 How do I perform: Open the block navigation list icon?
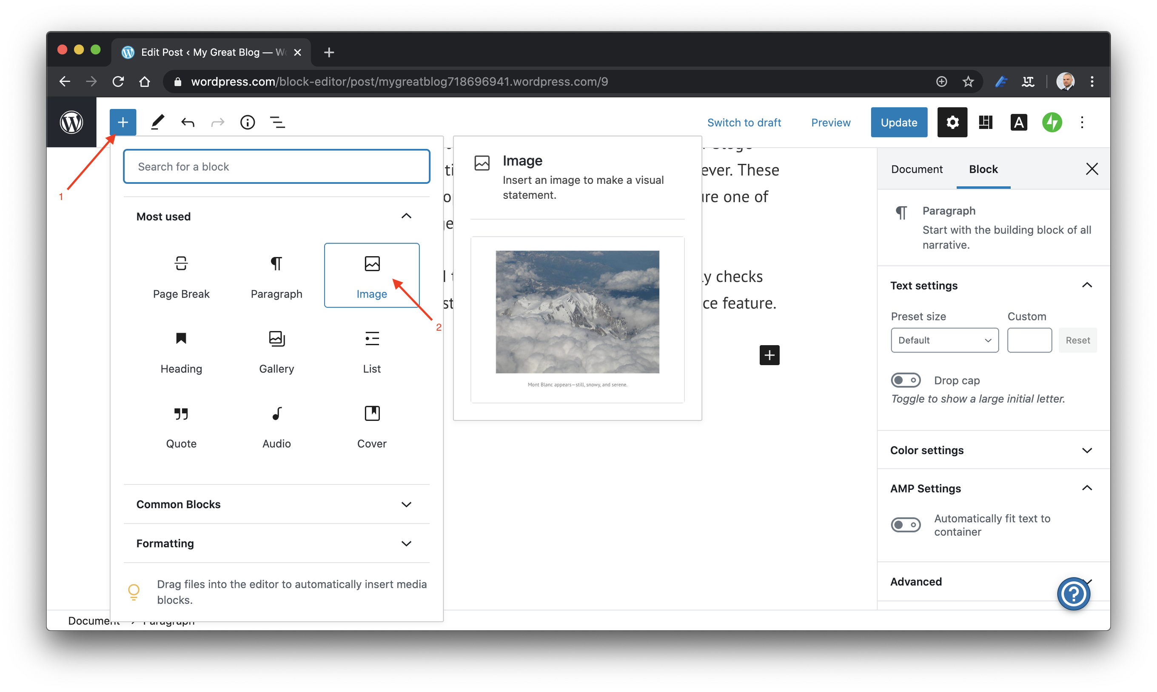278,123
